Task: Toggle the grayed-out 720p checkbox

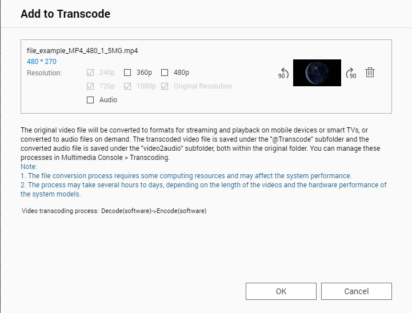Action: click(x=90, y=86)
